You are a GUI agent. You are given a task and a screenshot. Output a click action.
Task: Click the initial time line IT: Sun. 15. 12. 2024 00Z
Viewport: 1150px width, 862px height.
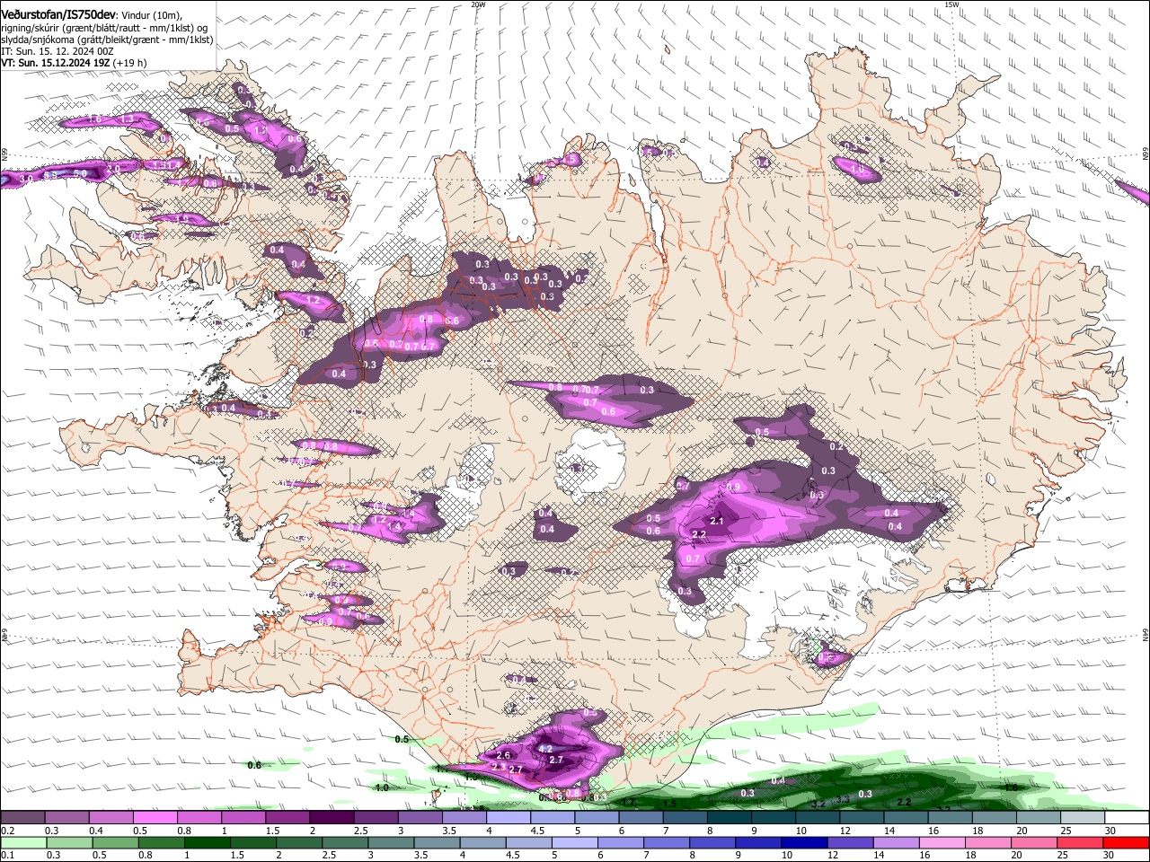click(x=57, y=51)
